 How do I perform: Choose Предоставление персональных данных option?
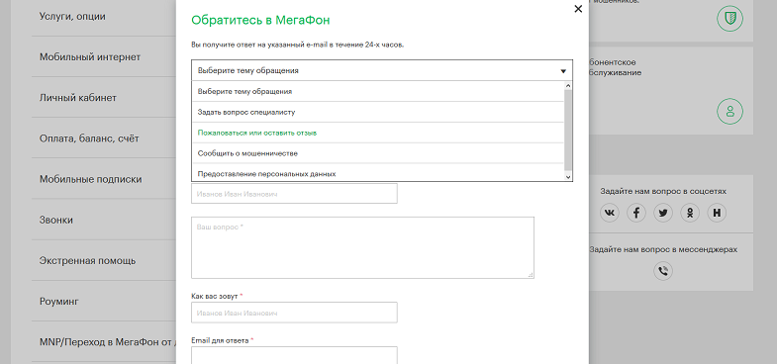click(378, 173)
